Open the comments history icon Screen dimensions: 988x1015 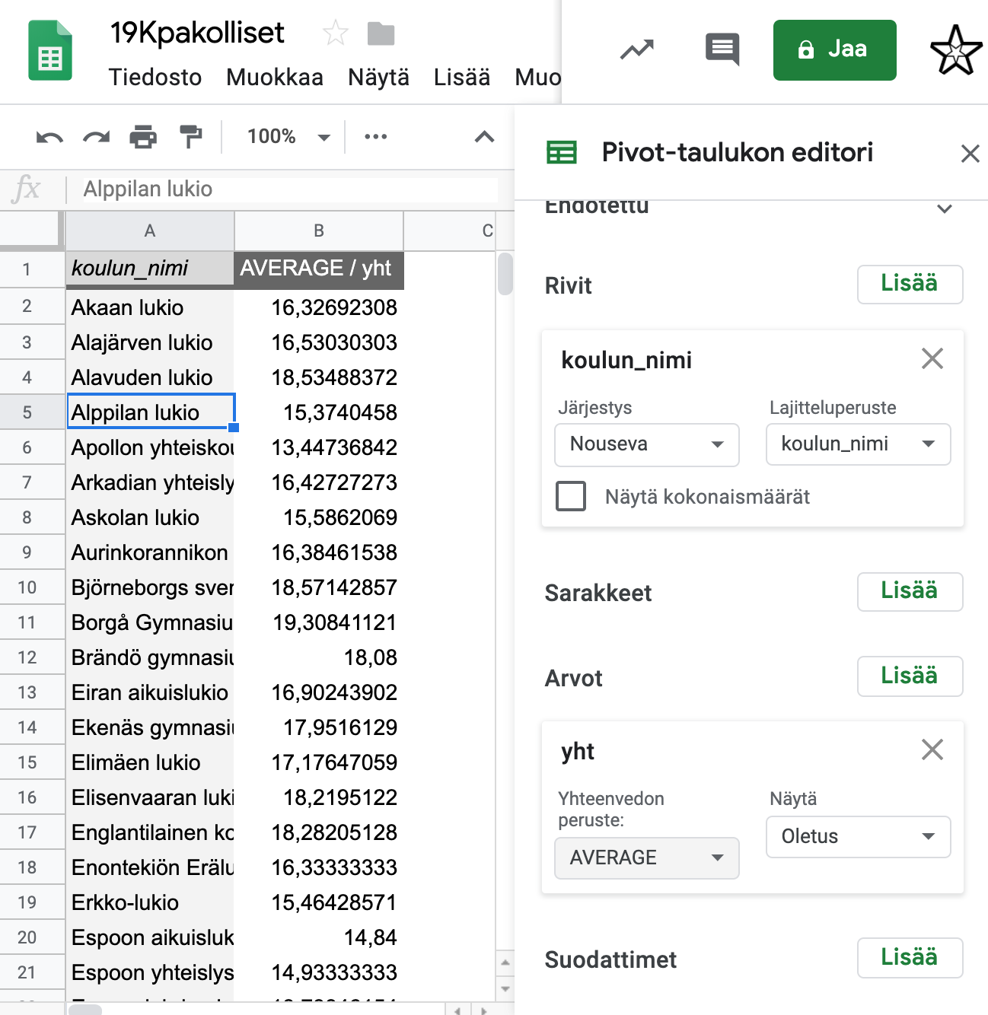pos(722,49)
